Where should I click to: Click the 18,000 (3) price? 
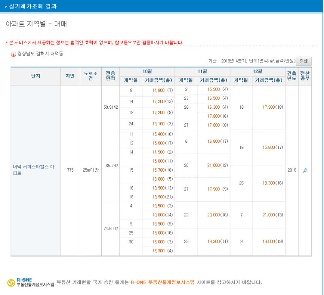point(162,242)
